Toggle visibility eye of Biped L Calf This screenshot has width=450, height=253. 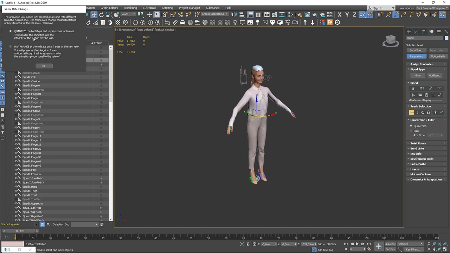tap(16, 77)
